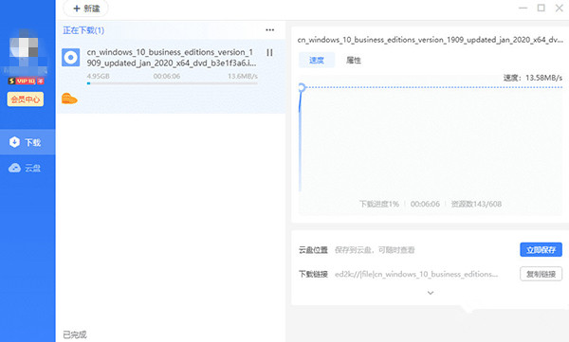
Task: Click the 资源数143/608 resources text
Action: point(476,204)
